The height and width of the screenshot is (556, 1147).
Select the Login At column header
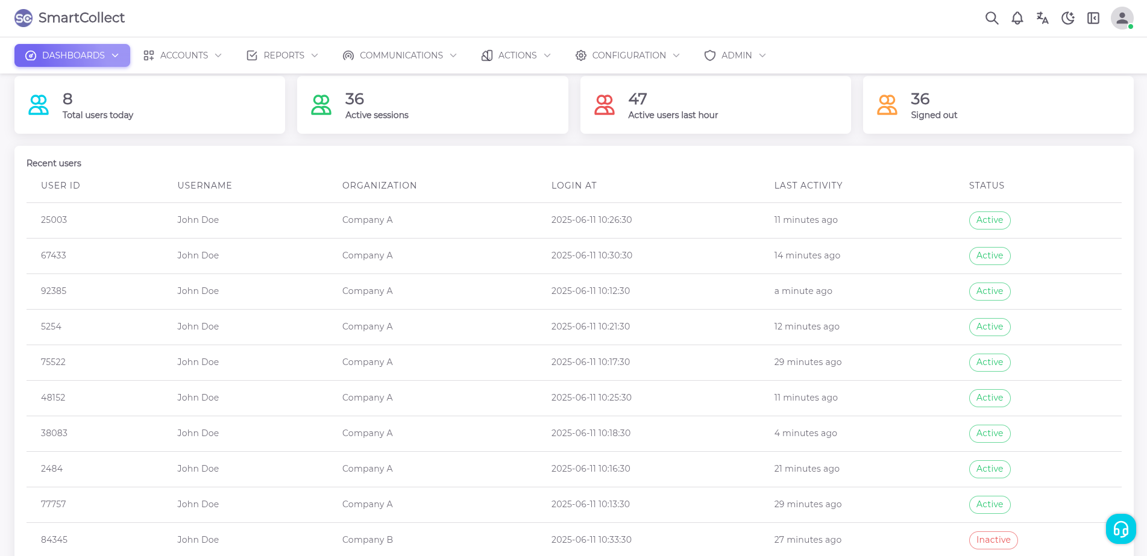574,186
